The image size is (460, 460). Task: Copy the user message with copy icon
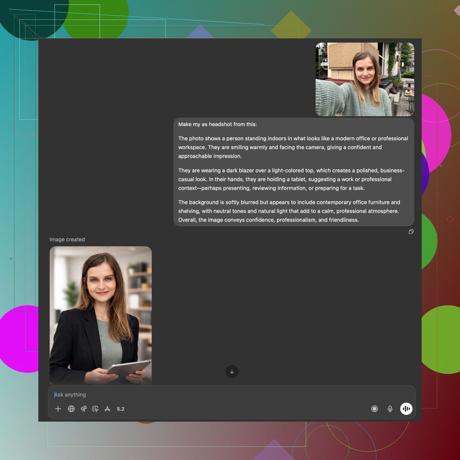pos(411,232)
